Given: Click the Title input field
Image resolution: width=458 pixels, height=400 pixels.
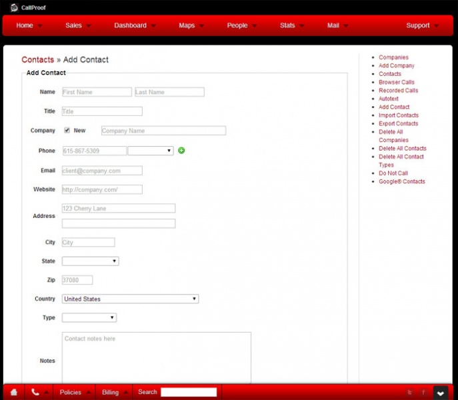Looking at the screenshot, I should coord(102,111).
